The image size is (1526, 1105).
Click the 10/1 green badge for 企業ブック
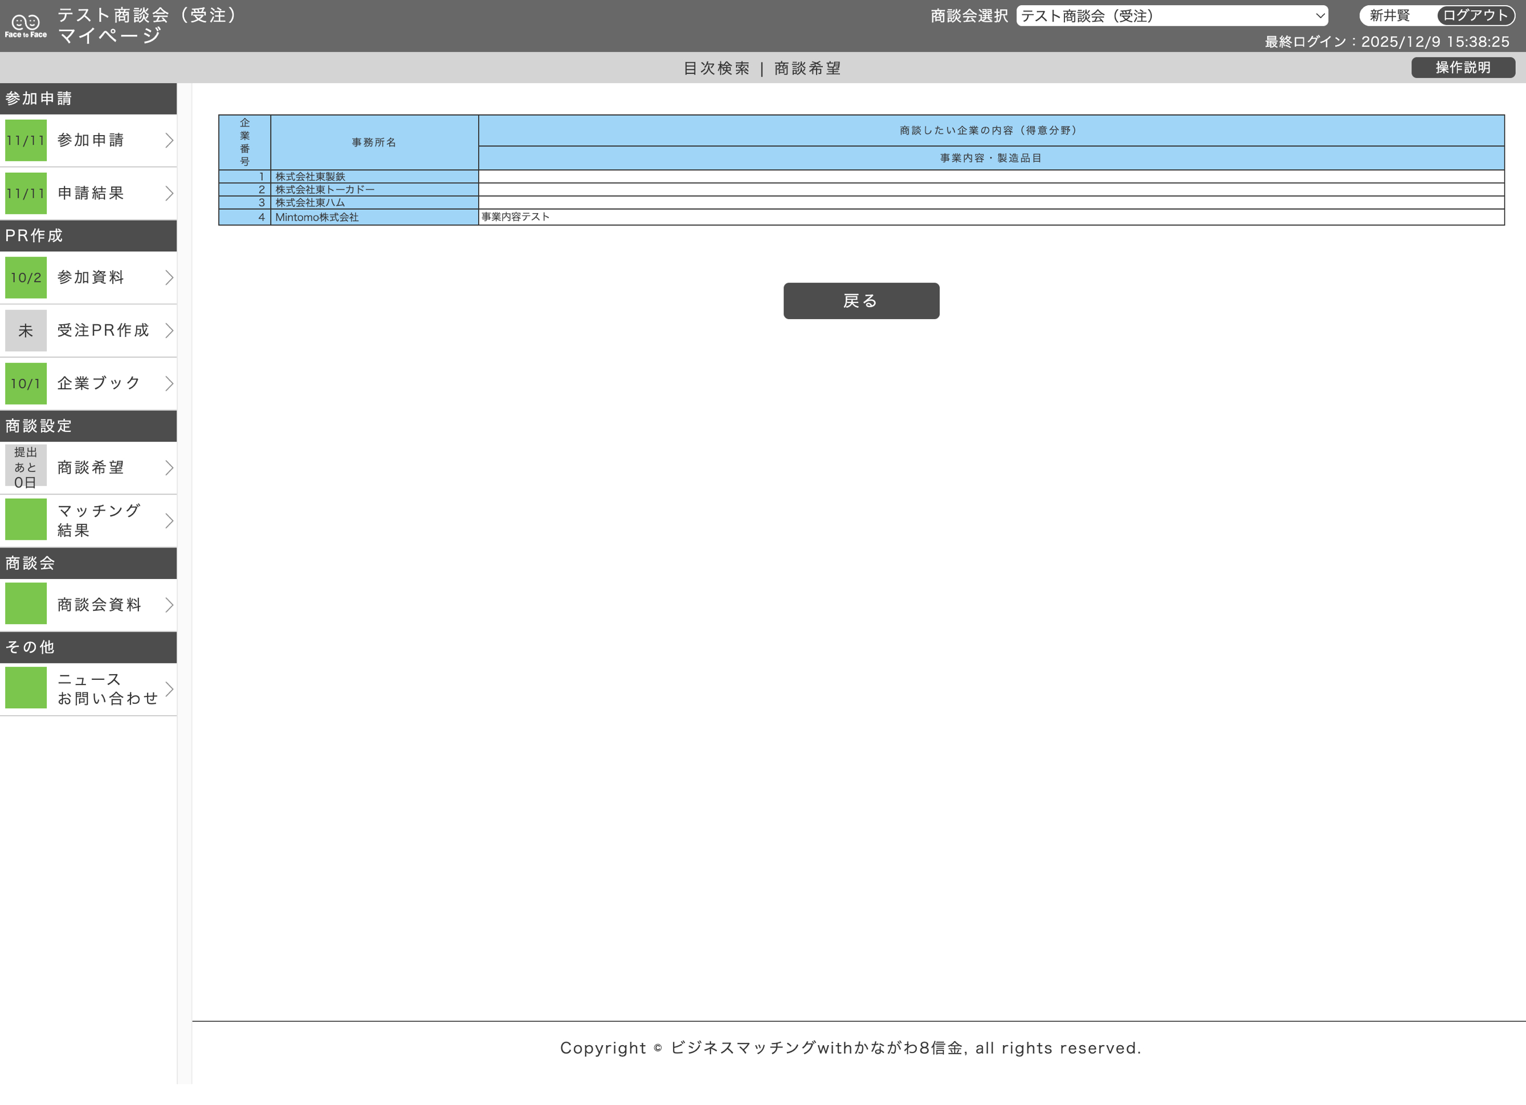26,384
